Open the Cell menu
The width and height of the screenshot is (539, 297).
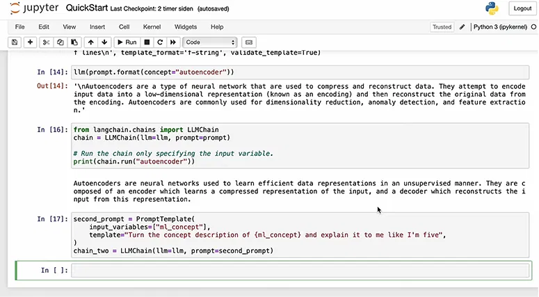pos(124,26)
